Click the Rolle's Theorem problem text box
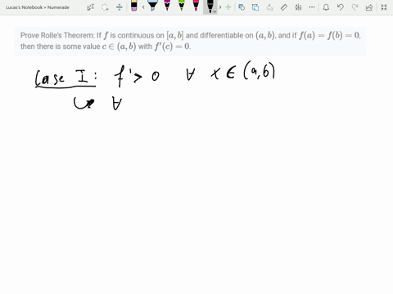Screen dimensions: 393x294 [x=190, y=42]
